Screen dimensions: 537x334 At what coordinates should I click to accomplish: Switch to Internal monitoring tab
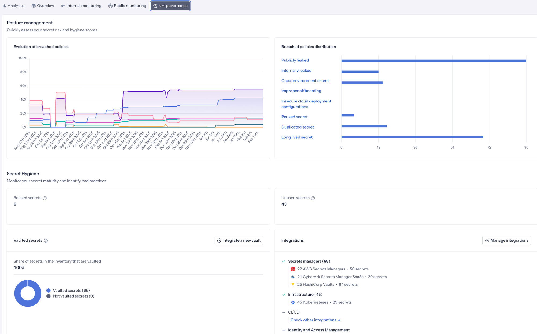coord(81,6)
